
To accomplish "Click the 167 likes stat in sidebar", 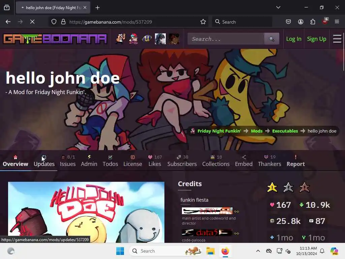I will pyautogui.click(x=280, y=205).
